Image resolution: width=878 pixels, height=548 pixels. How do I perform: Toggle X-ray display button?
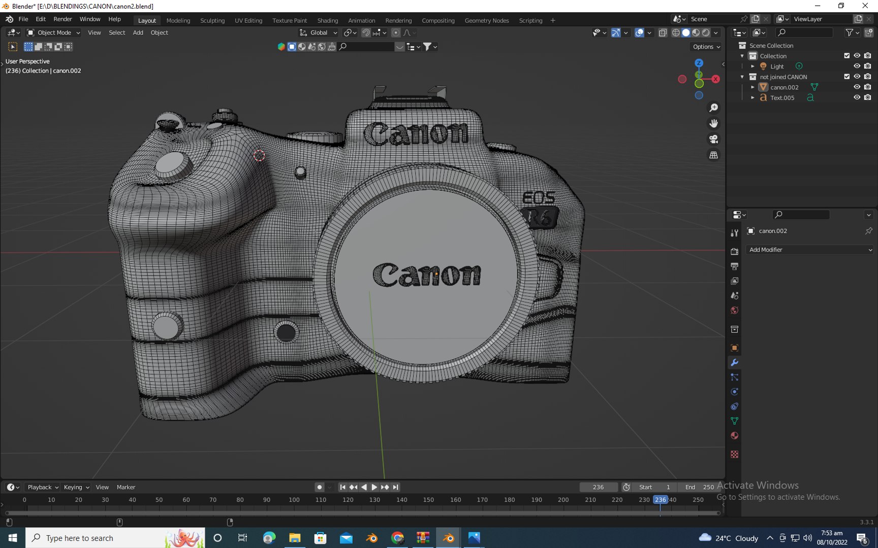click(x=663, y=32)
